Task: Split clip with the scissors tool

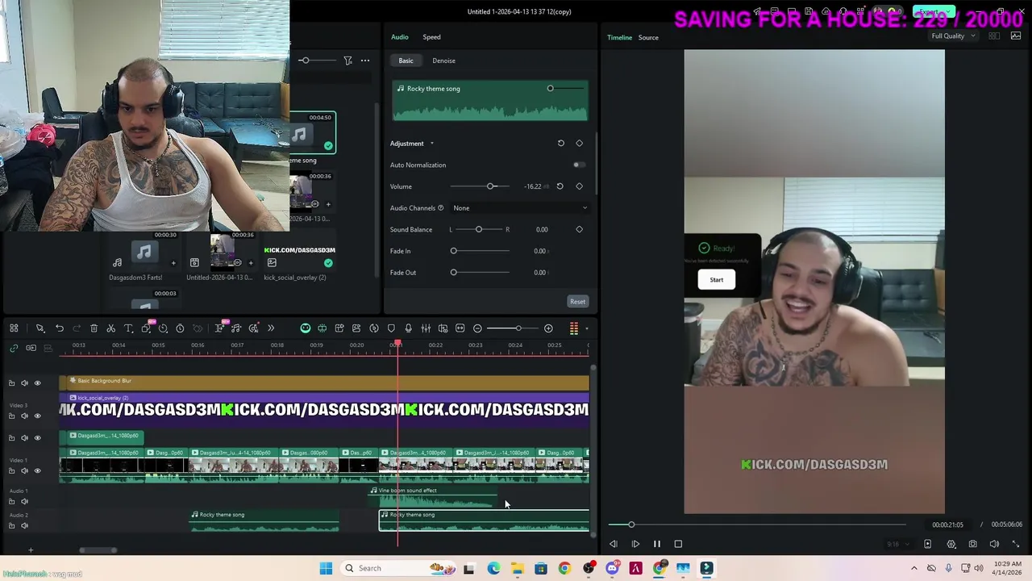Action: click(x=111, y=328)
